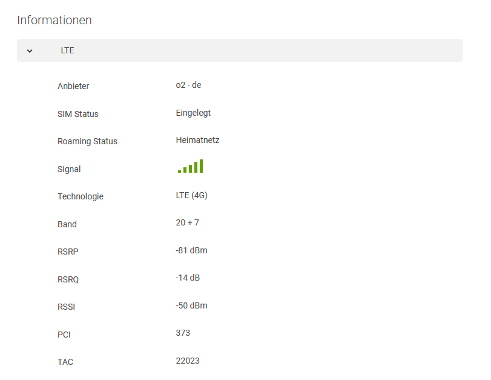This screenshot has width=491, height=380.
Task: Select the Band value 20 + 7
Action: 187,222
